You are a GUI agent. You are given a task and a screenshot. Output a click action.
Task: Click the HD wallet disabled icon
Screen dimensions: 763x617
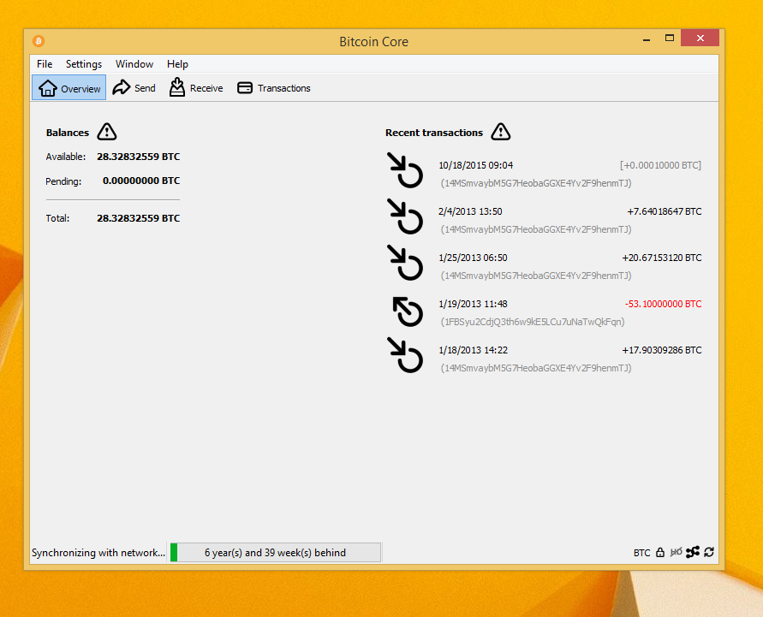(x=676, y=552)
